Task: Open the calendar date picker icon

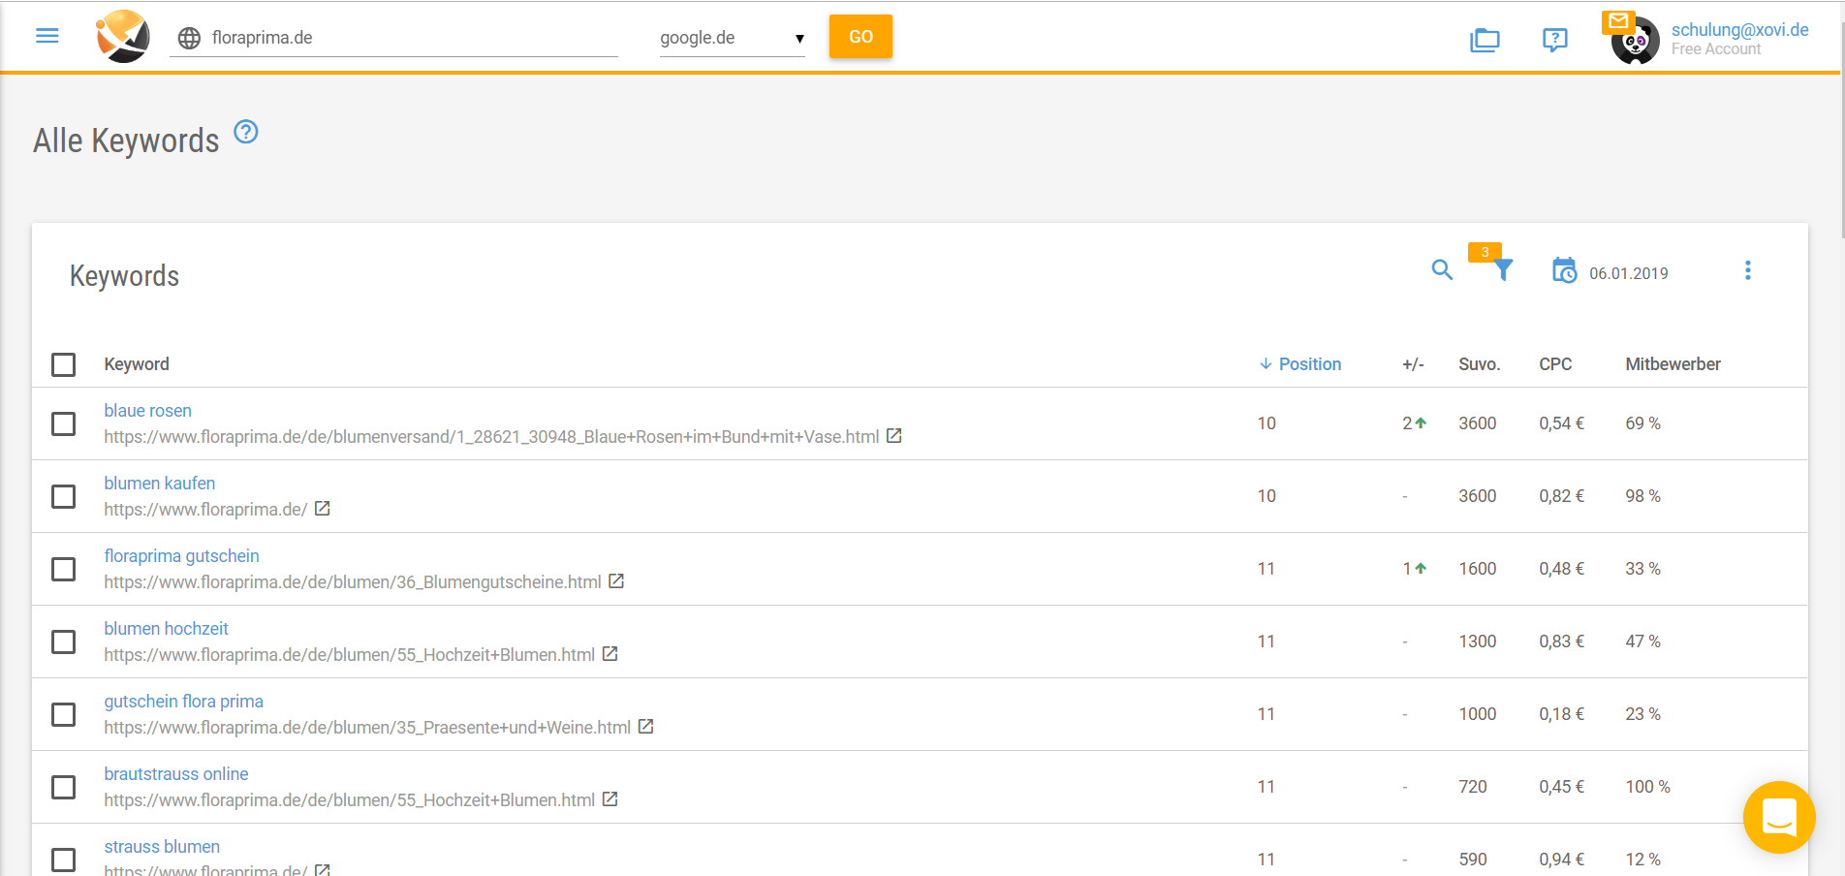Action: pyautogui.click(x=1564, y=270)
